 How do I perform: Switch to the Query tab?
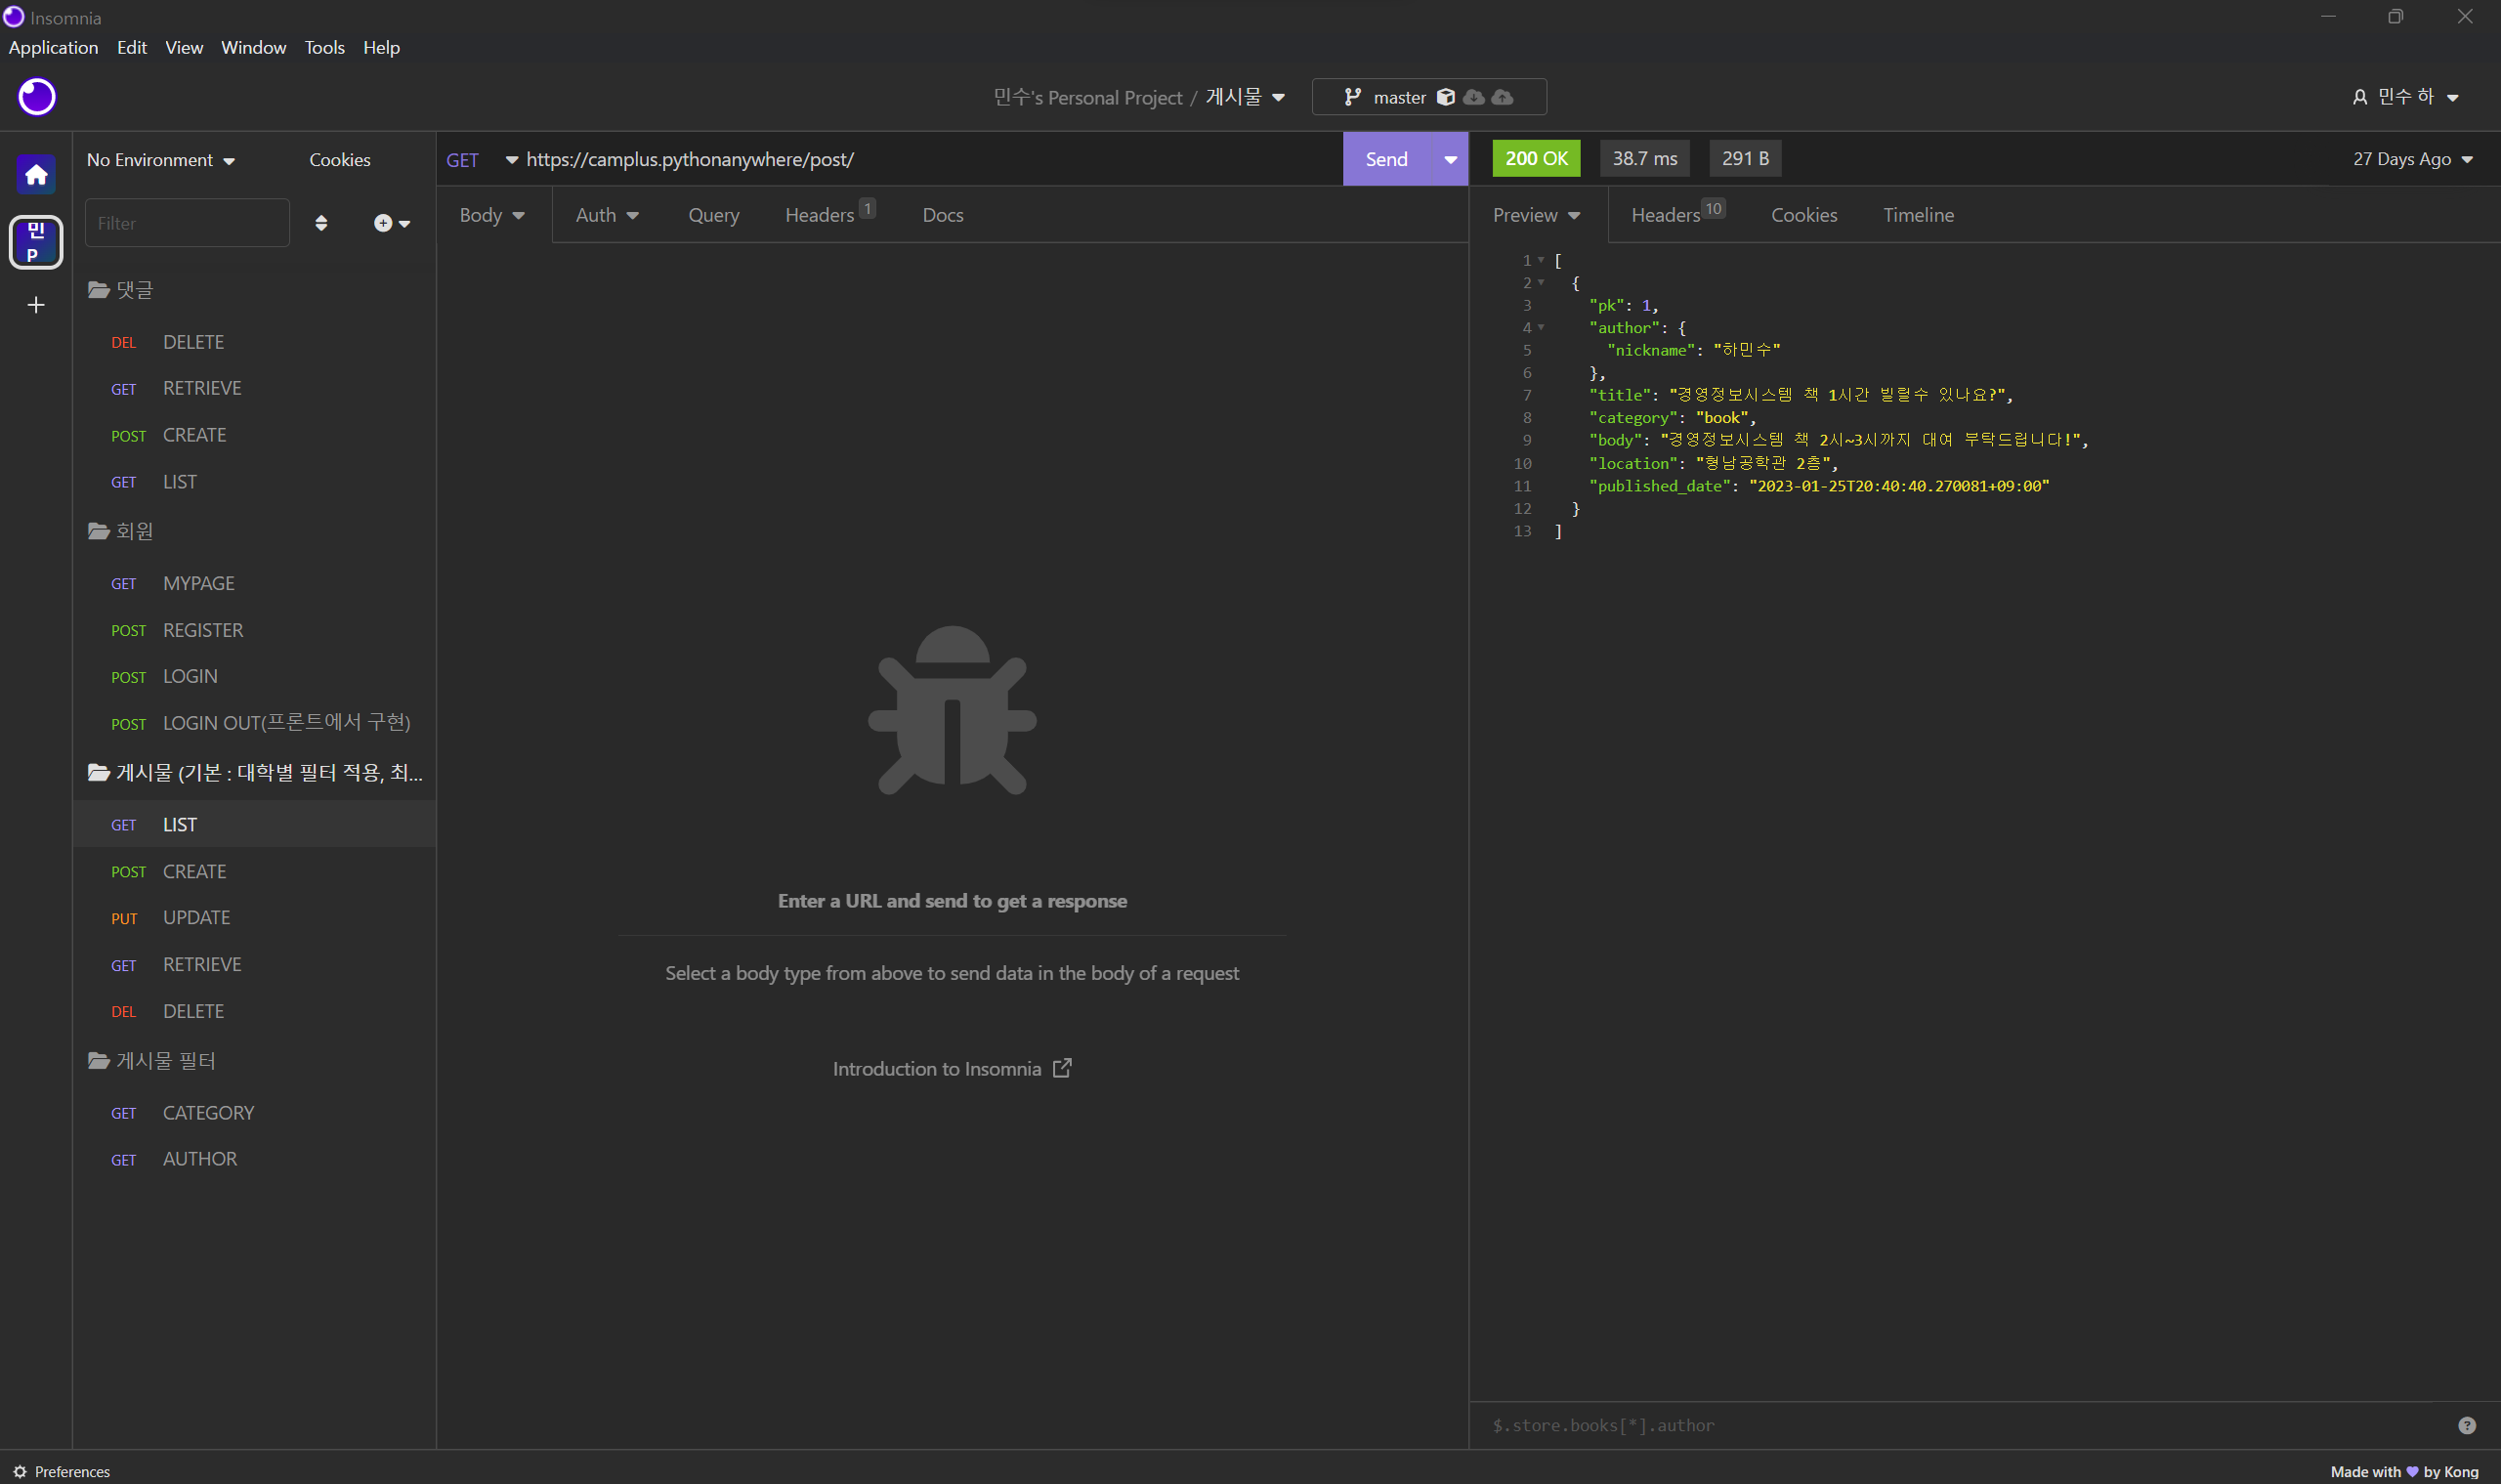coord(713,215)
